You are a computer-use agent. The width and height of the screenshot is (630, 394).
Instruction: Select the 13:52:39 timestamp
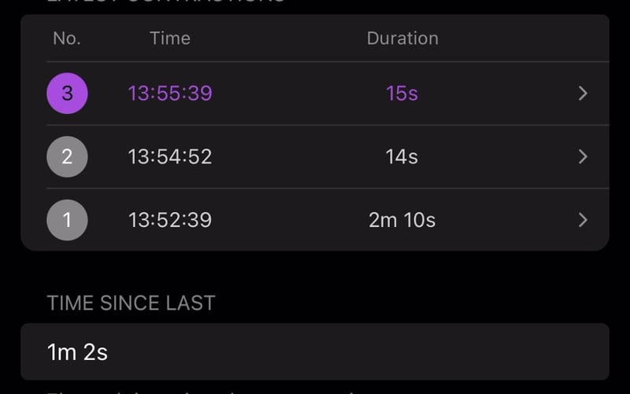point(170,220)
